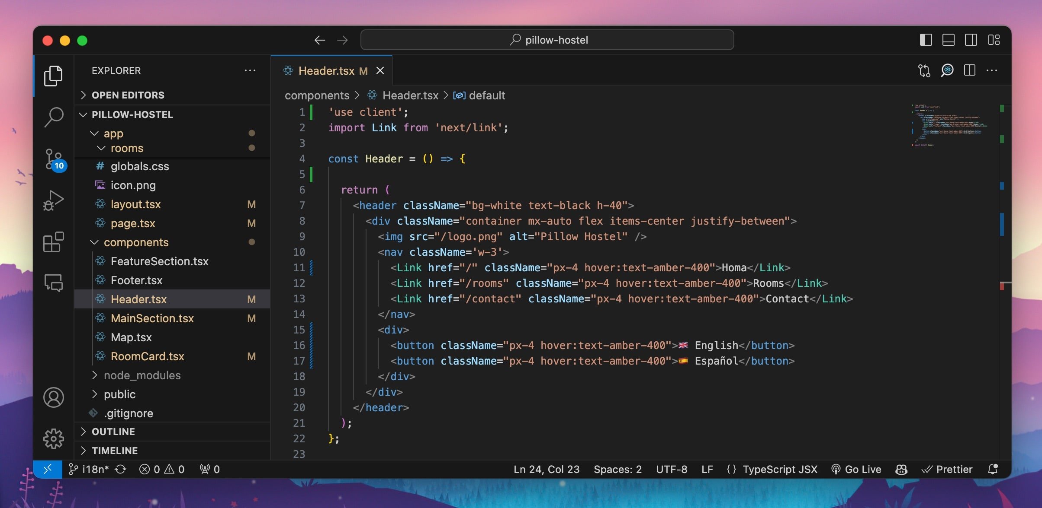Viewport: 1042px width, 508px height.
Task: Open problems showing 0 errors 0 warnings
Action: click(x=162, y=469)
